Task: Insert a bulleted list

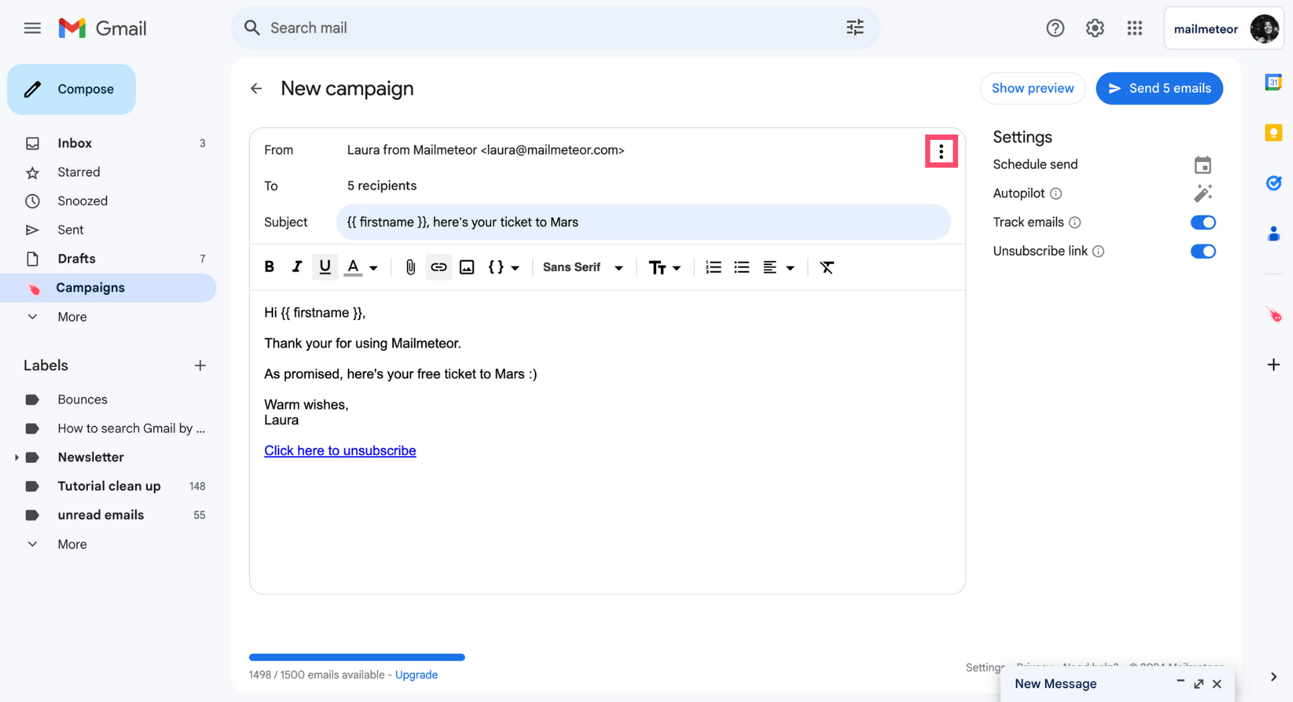Action: pos(741,267)
